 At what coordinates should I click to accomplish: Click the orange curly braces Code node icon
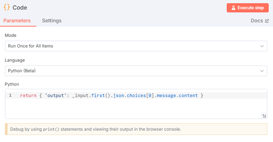[7, 7]
